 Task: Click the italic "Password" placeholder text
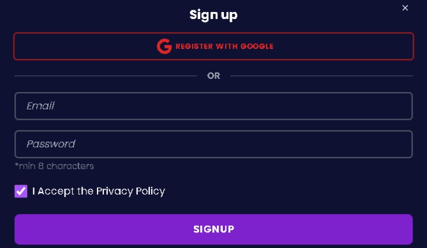51,144
